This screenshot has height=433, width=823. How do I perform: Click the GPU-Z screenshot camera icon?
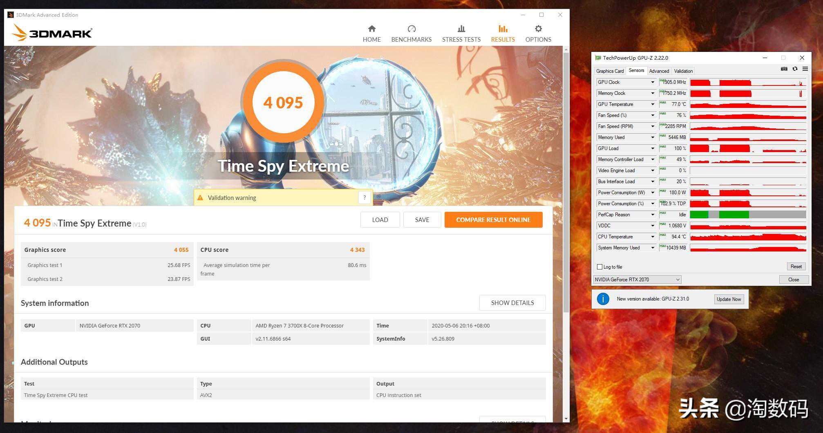784,69
